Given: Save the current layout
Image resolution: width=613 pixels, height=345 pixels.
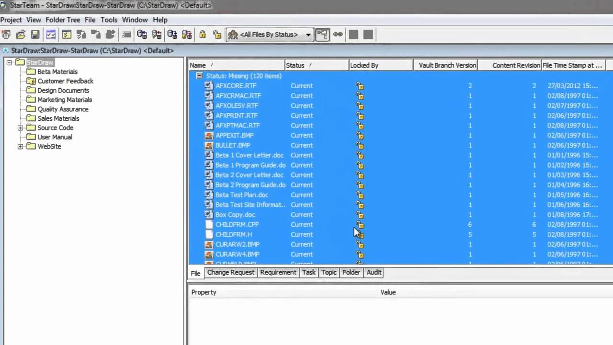Looking at the screenshot, I should [35, 34].
